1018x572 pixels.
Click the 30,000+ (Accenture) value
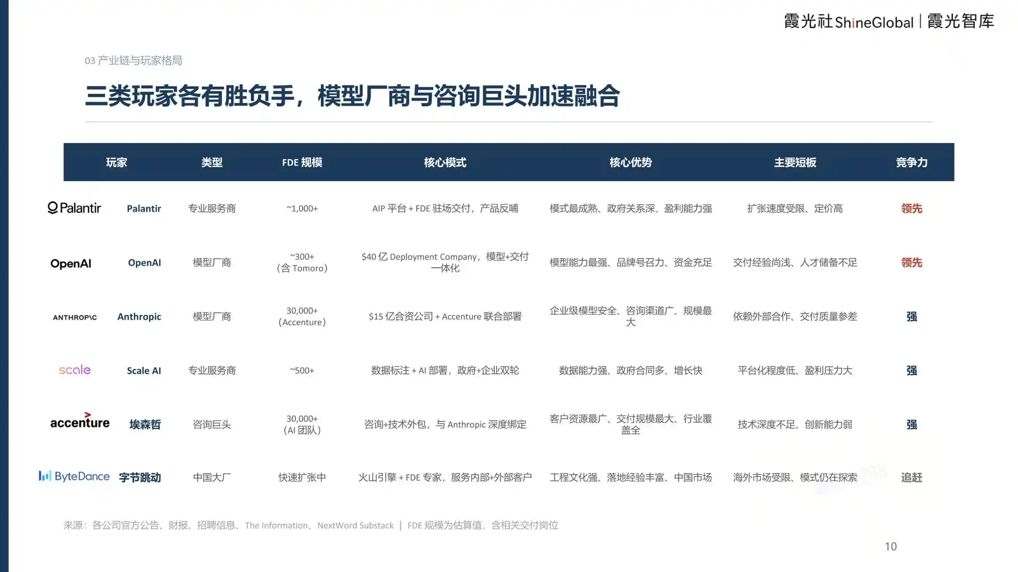(302, 317)
